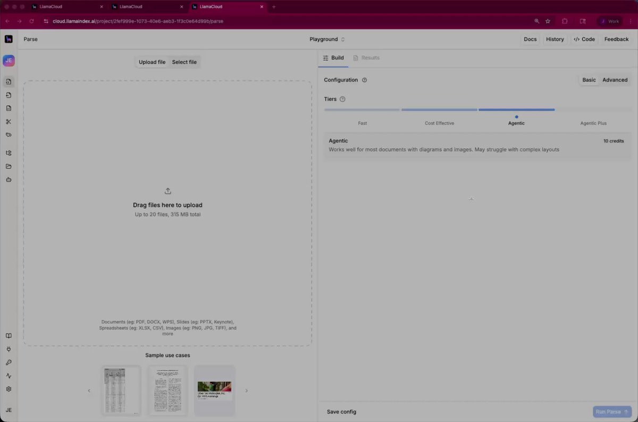Open the two-column article sample thumbnail
This screenshot has height=422, width=638.
tap(168, 391)
